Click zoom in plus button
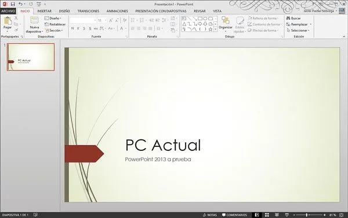 [x=324, y=215]
